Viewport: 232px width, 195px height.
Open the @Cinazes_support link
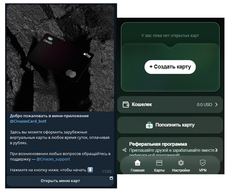(x=53, y=159)
